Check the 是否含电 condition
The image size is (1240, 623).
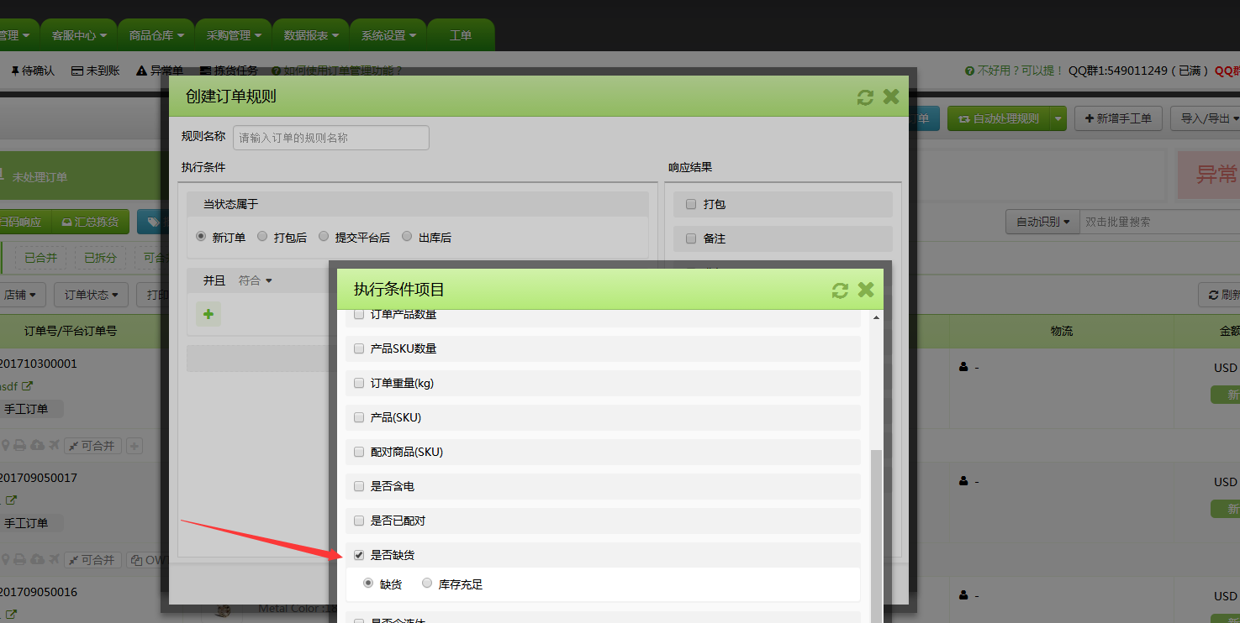pyautogui.click(x=359, y=486)
